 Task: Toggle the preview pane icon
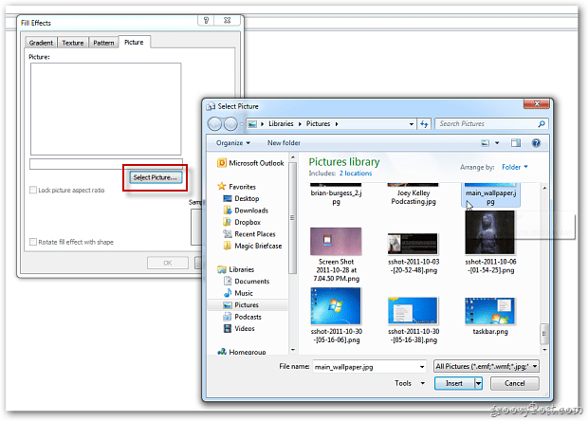[x=516, y=143]
